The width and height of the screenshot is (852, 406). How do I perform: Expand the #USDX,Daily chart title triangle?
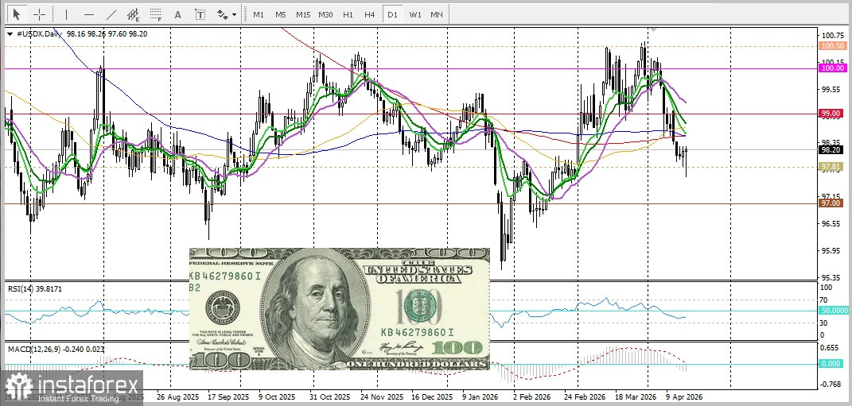10,33
